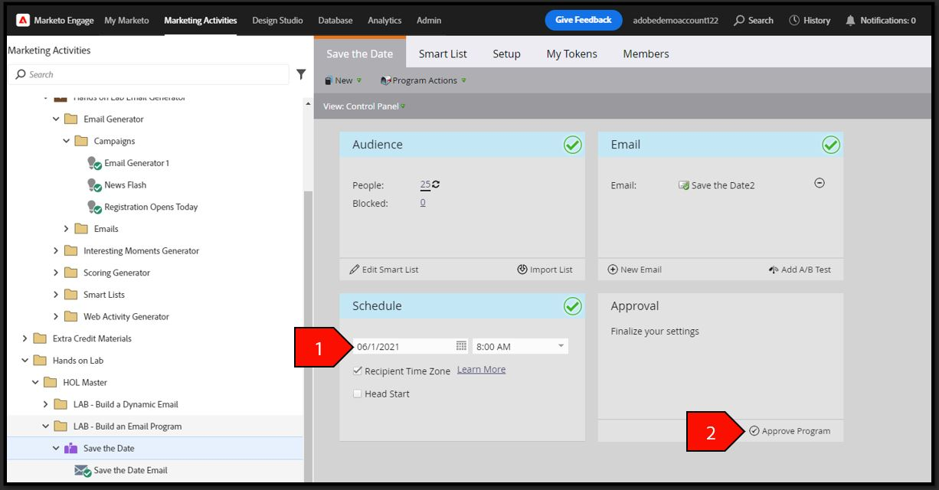Click the Notifications bell icon
The width and height of the screenshot is (939, 490).
coord(850,21)
